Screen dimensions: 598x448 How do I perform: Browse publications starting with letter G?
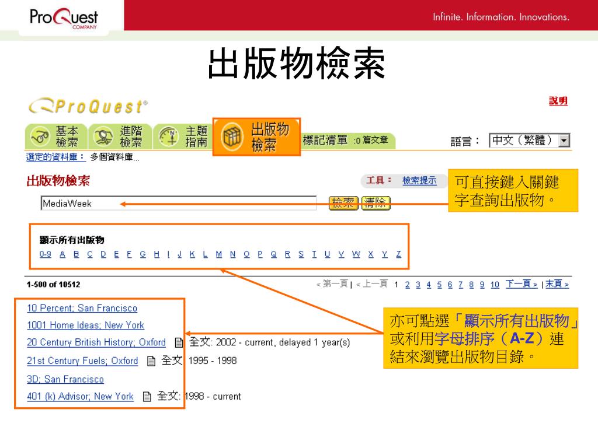(x=142, y=254)
